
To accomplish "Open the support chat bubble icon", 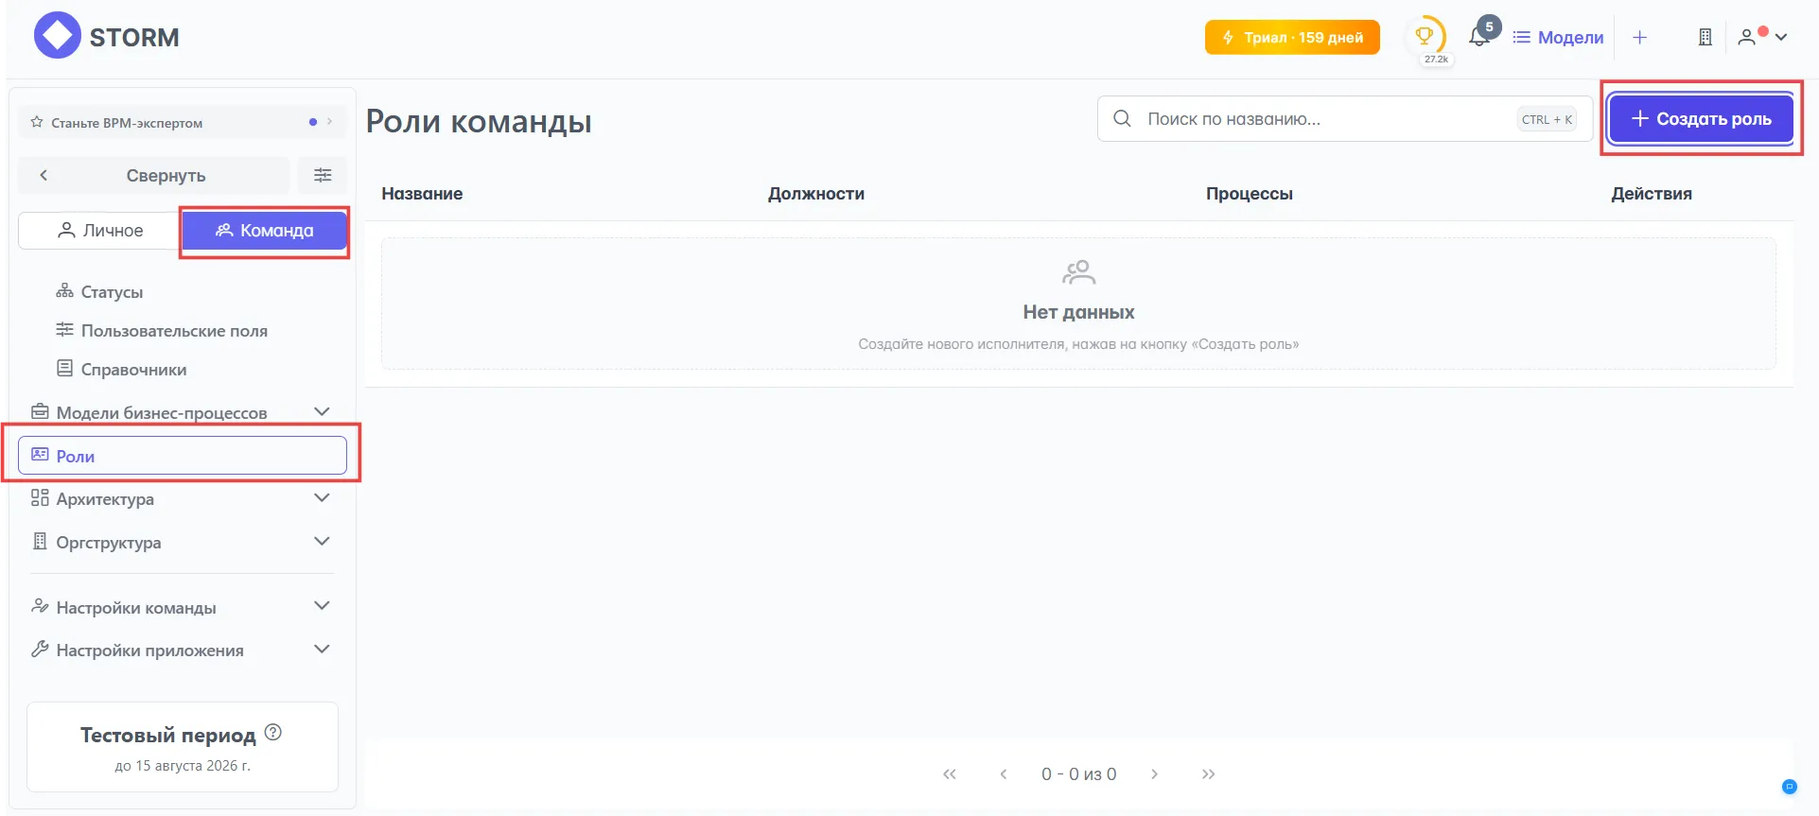I will tap(1789, 786).
